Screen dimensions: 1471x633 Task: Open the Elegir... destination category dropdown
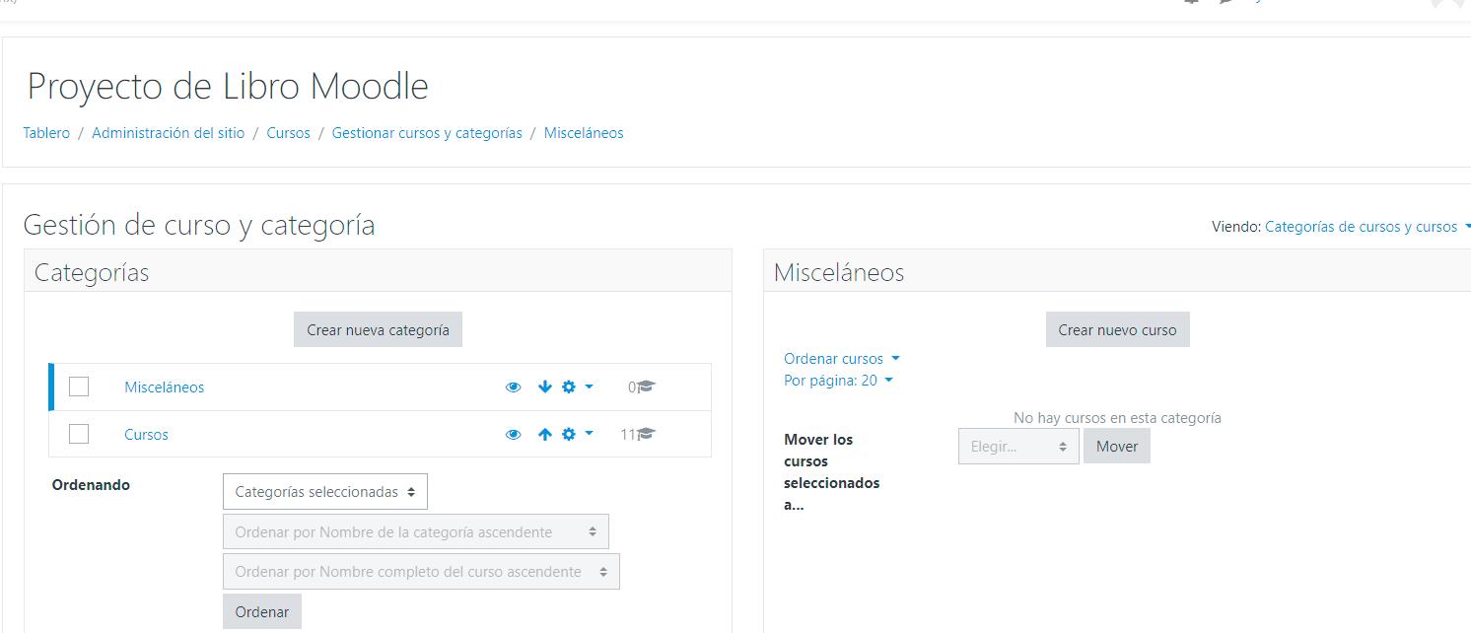tap(1018, 447)
